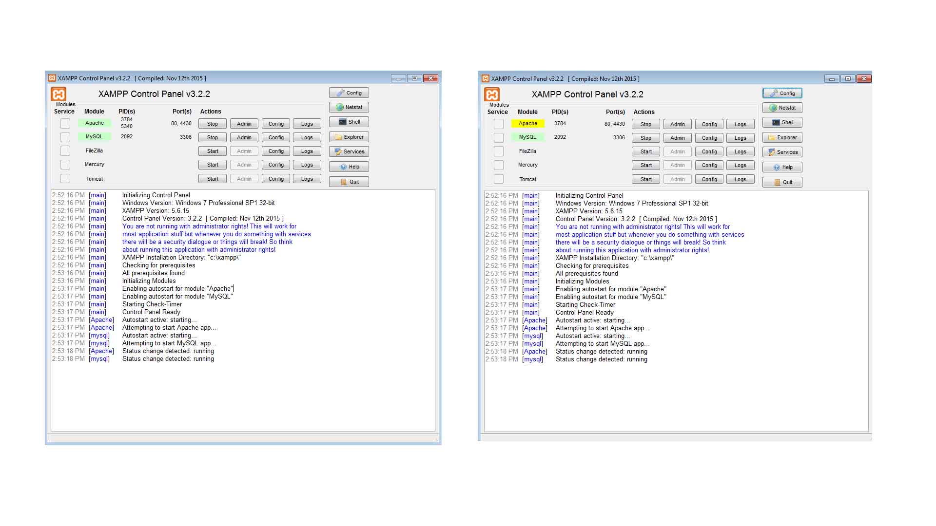Screen dimensions: 936x526
Task: Click the Apache port value "80, 4430" in the left window
Action: coord(181,123)
